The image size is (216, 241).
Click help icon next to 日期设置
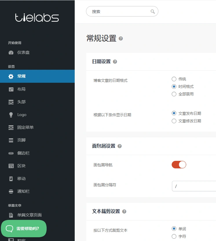(x=115, y=62)
